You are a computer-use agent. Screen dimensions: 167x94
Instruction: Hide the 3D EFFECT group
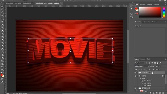tap(136, 73)
